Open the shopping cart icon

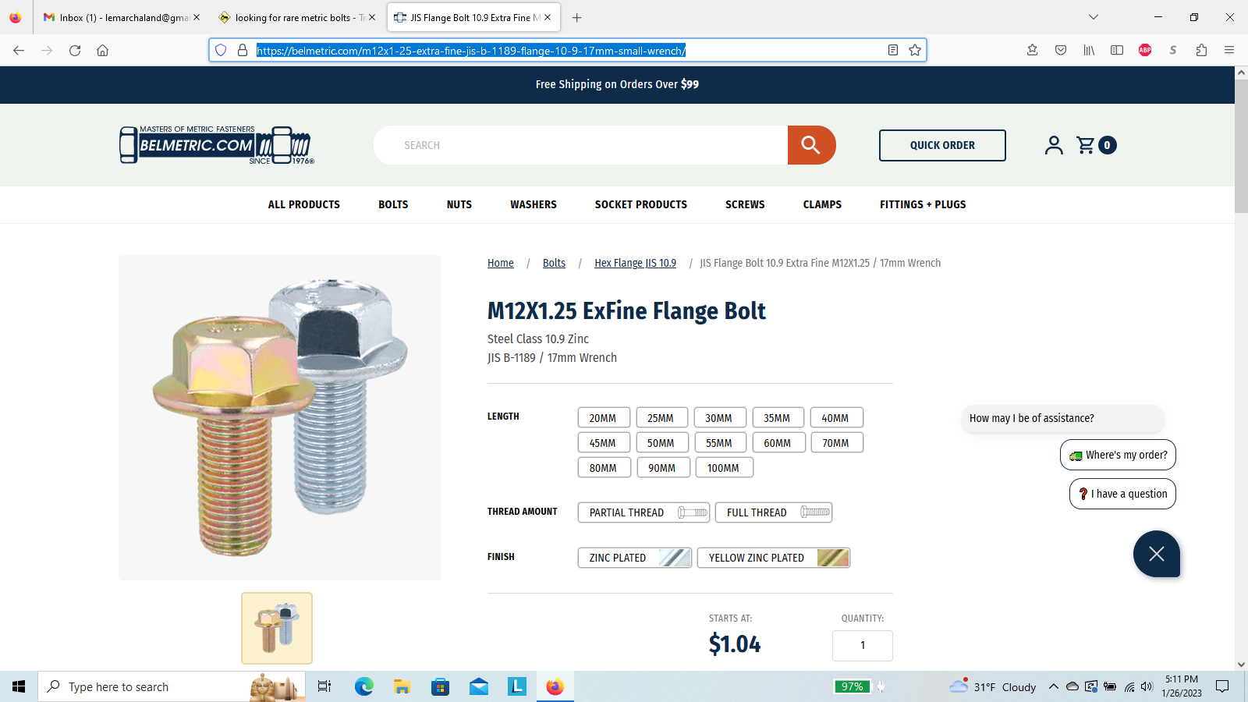[1085, 145]
